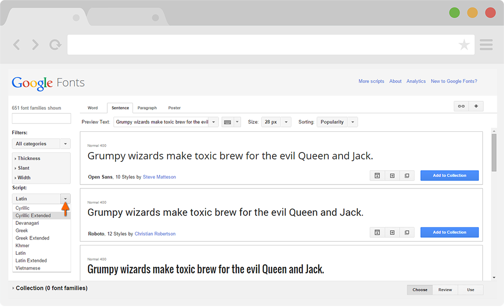
Task: Click the link (chain) icon button
Action: pos(461,106)
